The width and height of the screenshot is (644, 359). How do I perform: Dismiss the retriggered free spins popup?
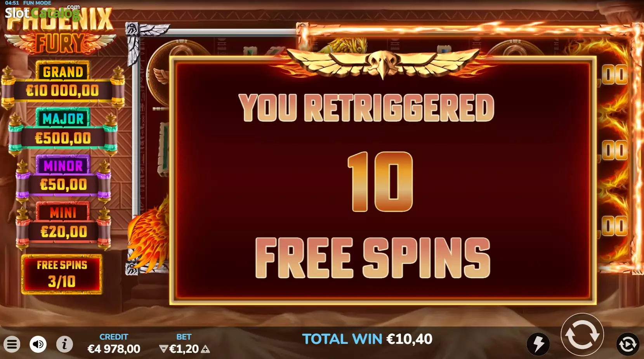pos(383,181)
